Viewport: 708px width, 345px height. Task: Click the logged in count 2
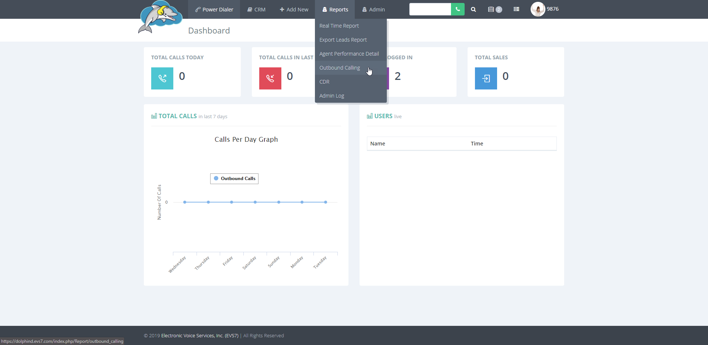pyautogui.click(x=398, y=76)
